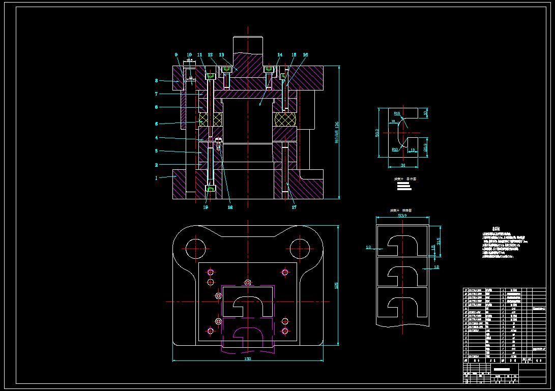The height and width of the screenshot is (391, 555).
Task: Click the 125 dimension text
Action: 336,285
